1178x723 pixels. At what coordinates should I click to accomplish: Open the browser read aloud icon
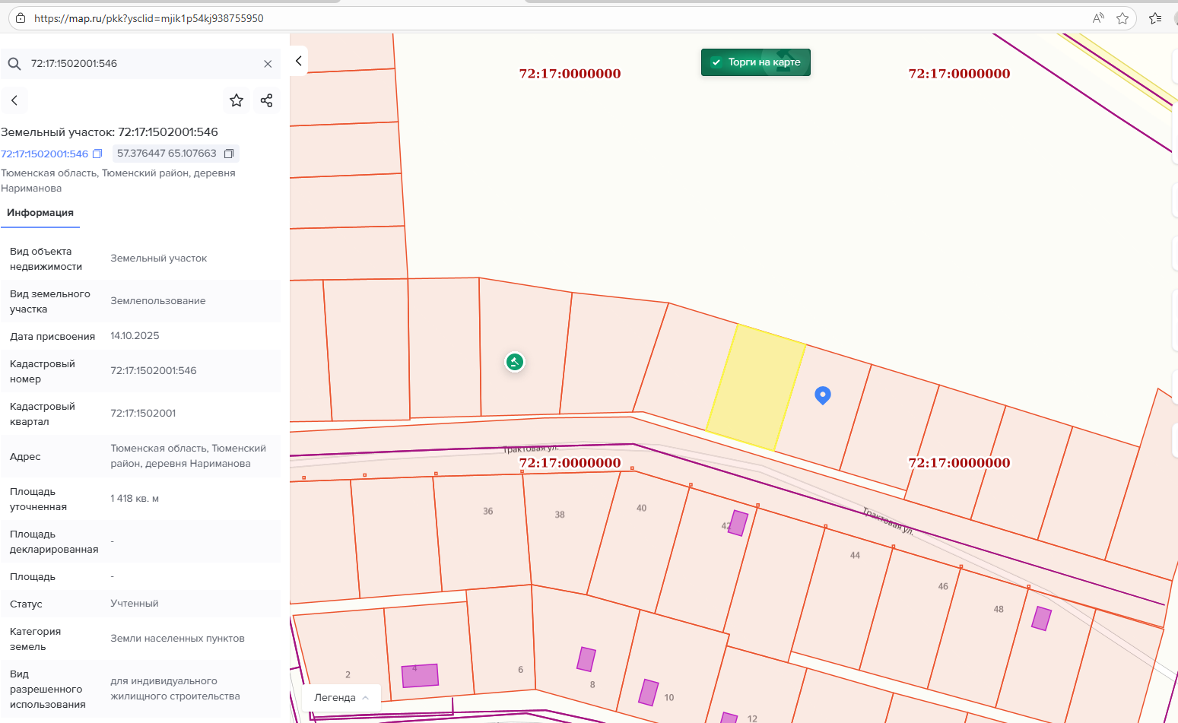1098,18
